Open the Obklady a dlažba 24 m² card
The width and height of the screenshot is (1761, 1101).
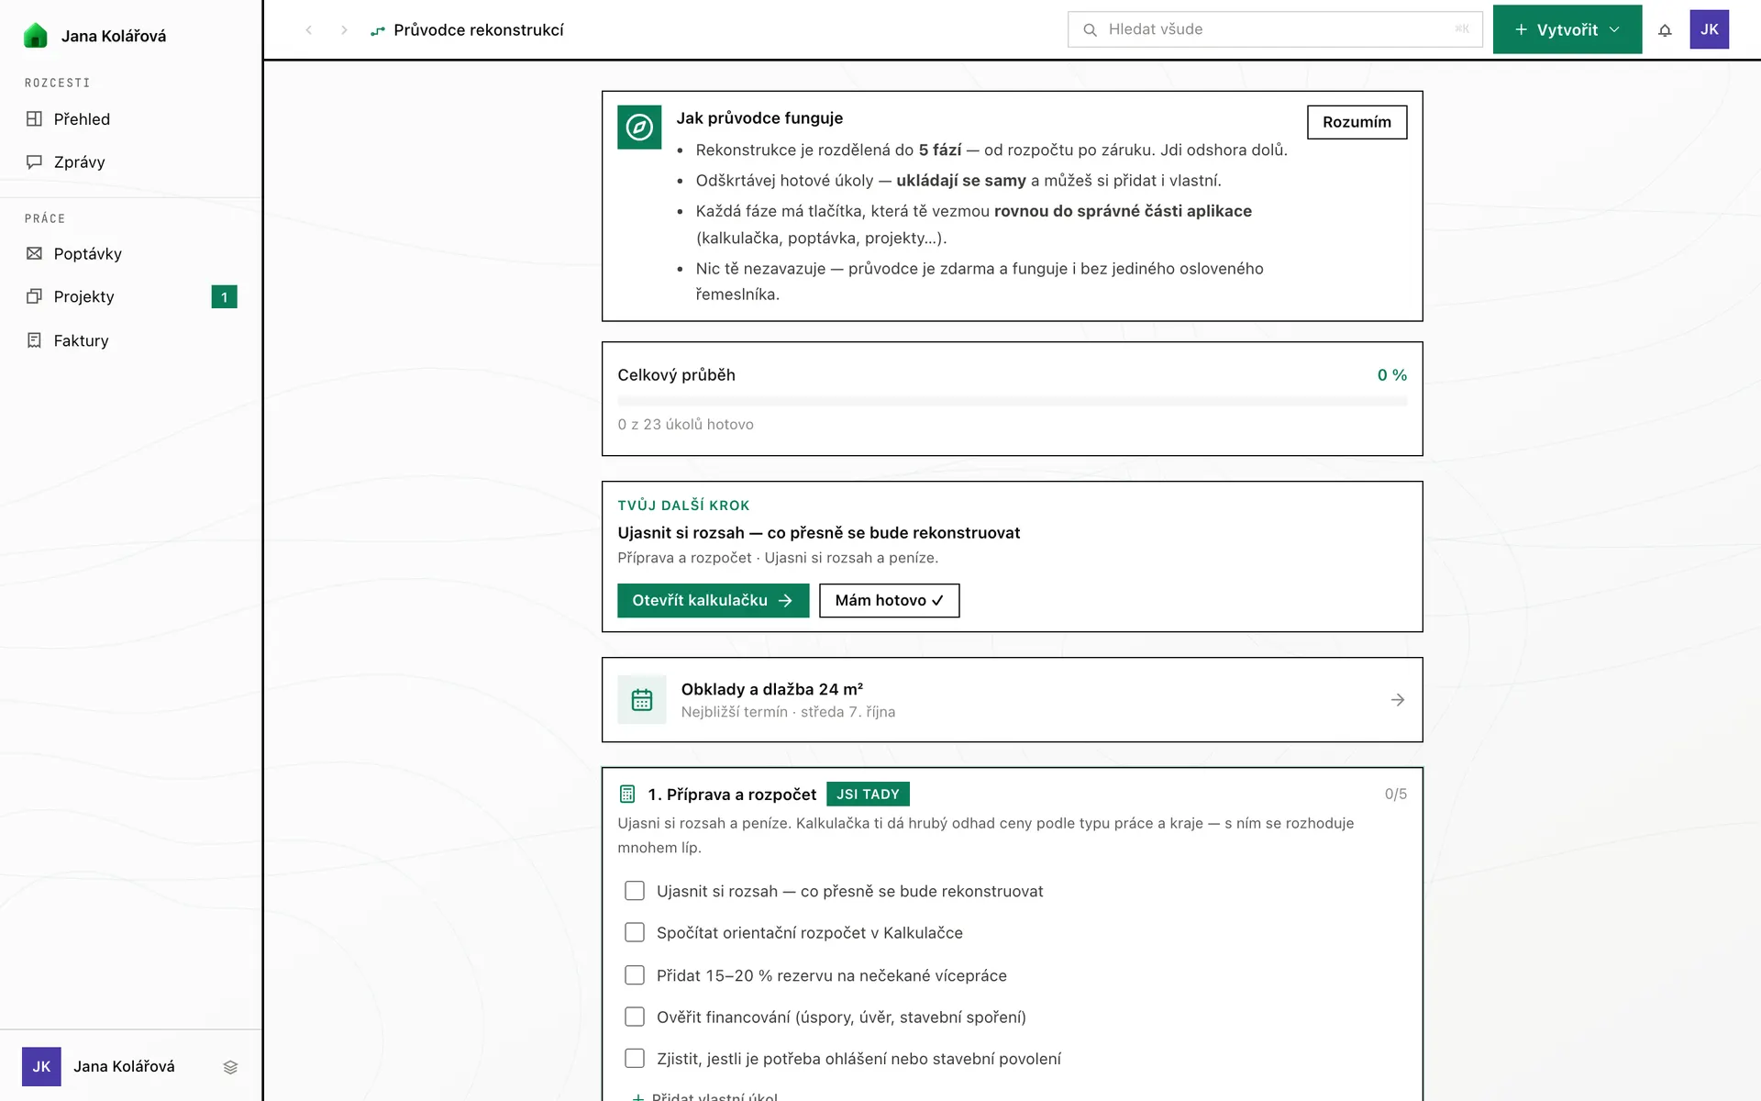pyautogui.click(x=1012, y=699)
